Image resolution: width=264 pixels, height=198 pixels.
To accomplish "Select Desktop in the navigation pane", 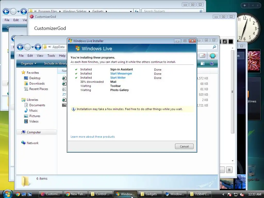I will pyautogui.click(x=35, y=78).
